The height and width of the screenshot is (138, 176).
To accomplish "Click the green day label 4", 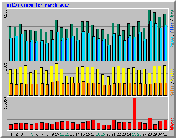I will coord(27,134).
